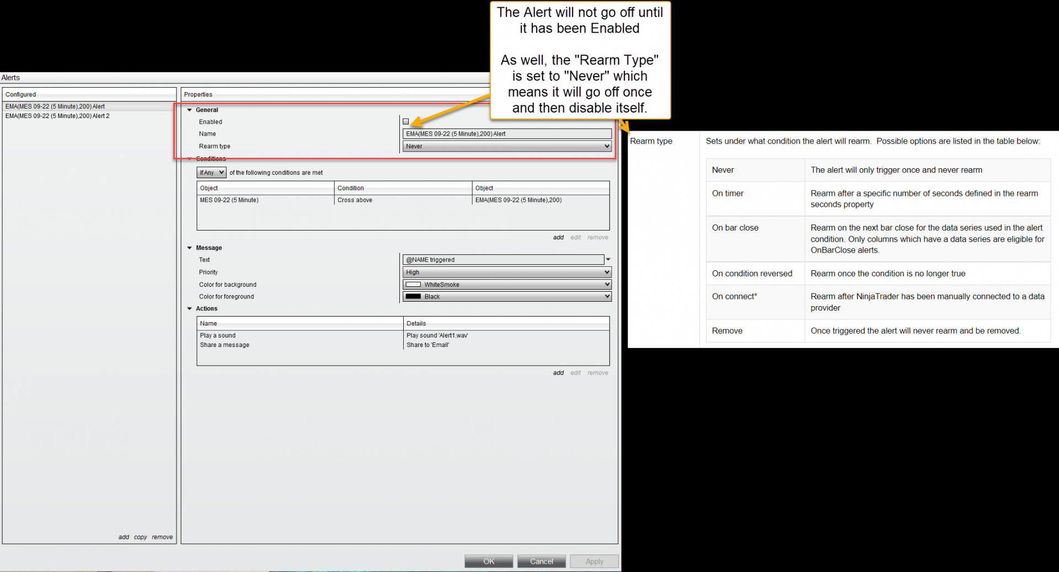Remove the selected action
Viewport: 1059px width, 572px height.
(598, 373)
